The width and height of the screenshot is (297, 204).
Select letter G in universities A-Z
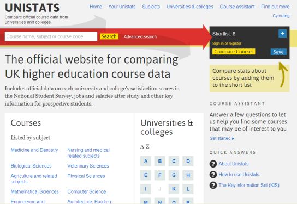pyautogui.click(x=174, y=175)
